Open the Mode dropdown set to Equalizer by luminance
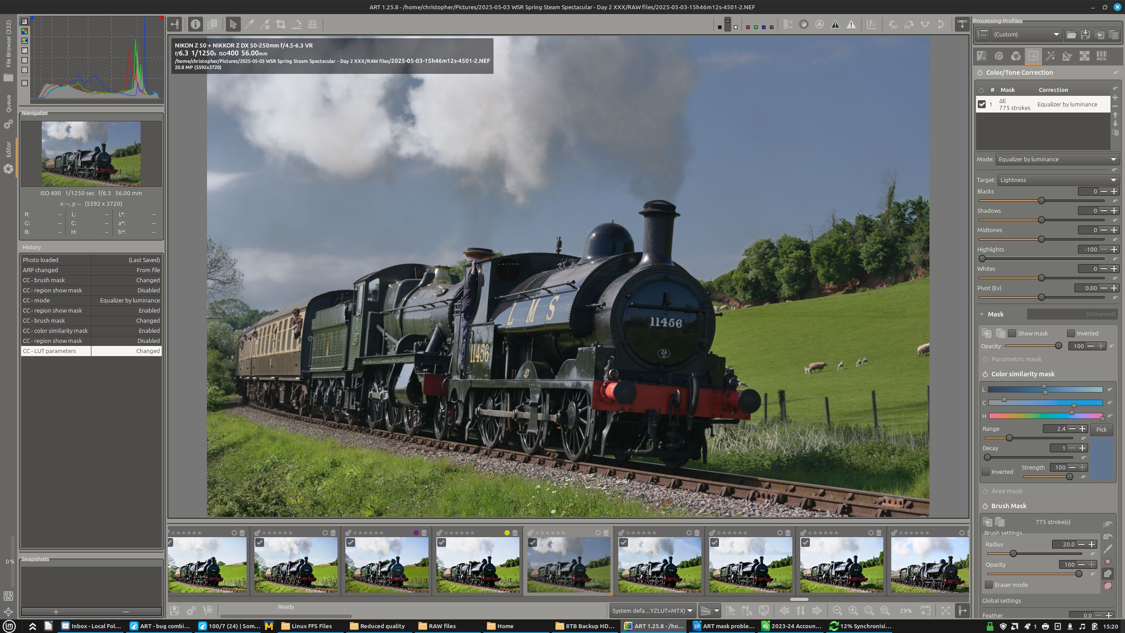Image resolution: width=1125 pixels, height=633 pixels. click(x=1057, y=159)
